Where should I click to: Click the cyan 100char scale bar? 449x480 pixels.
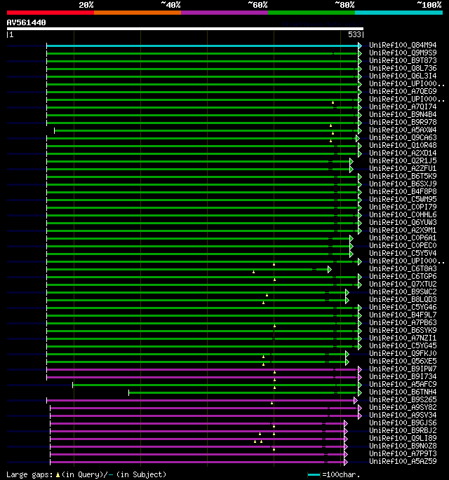(314, 475)
